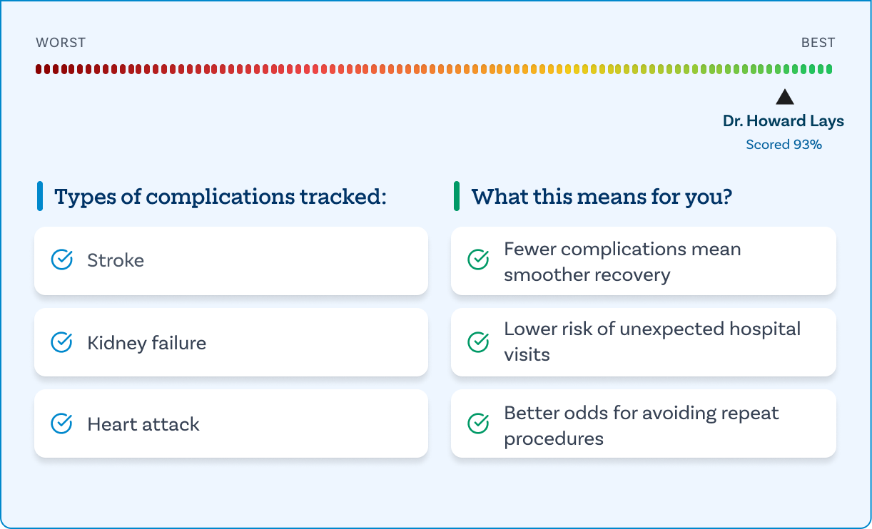Open the Better odds for avoiding procedures card
Image resolution: width=872 pixels, height=529 pixels.
click(x=643, y=424)
